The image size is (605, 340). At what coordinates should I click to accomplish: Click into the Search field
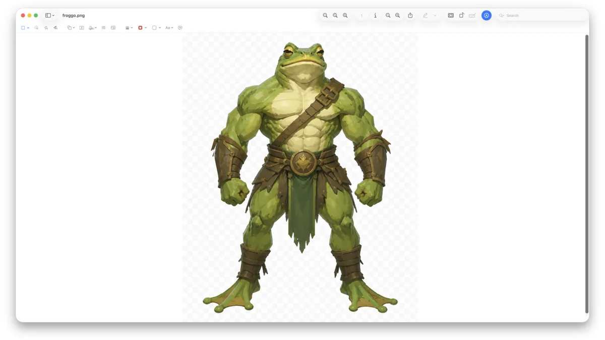pyautogui.click(x=542, y=16)
